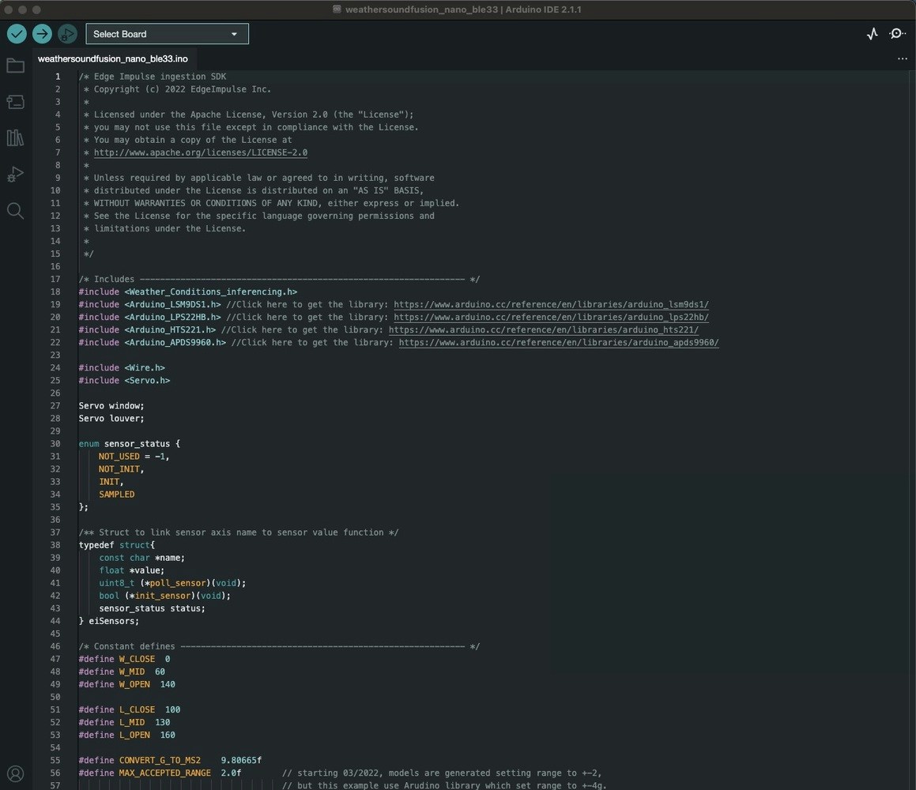Place cursor on the Servo window line
Screen dimensions: 916x790
111,405
